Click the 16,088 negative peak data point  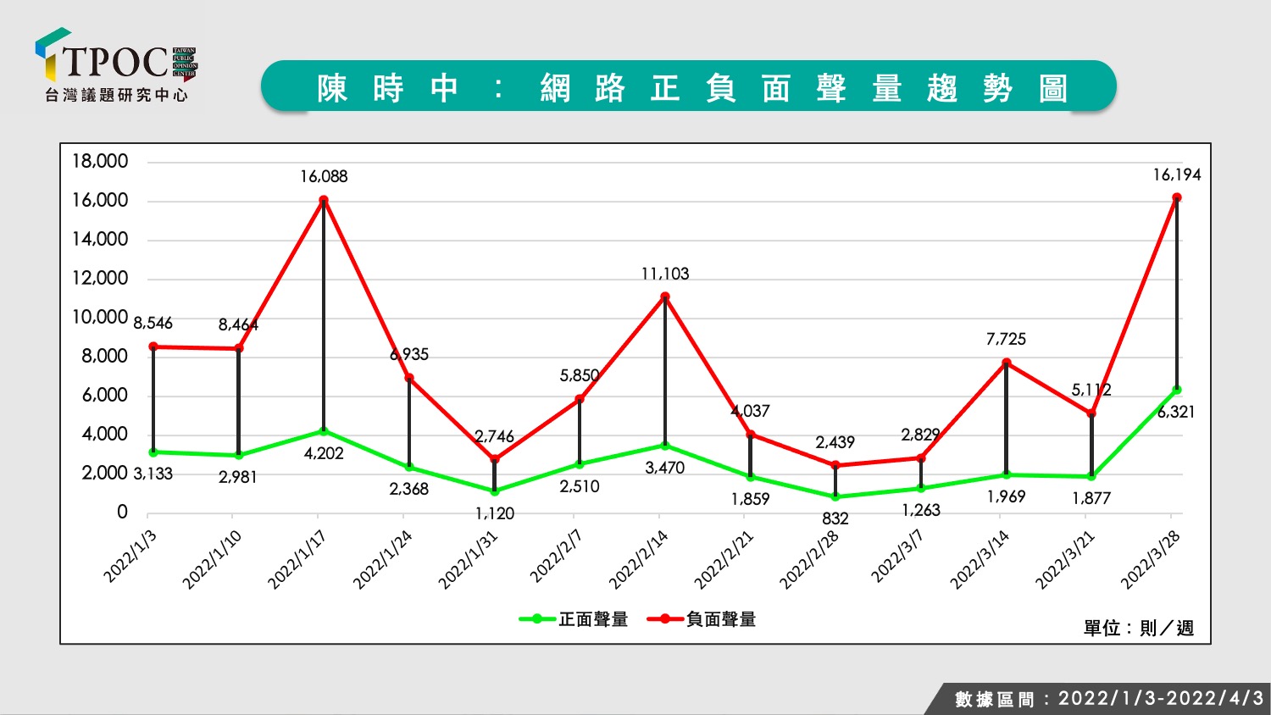pyautogui.click(x=324, y=201)
